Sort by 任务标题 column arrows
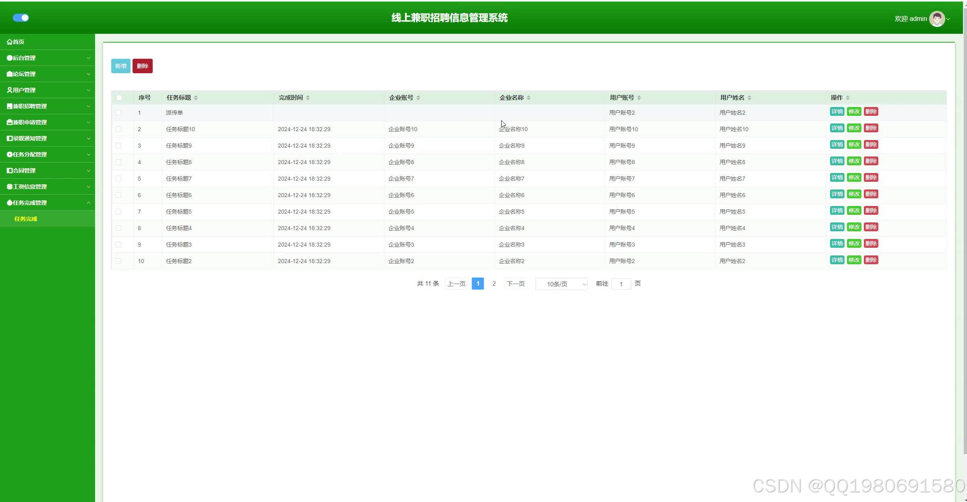Image resolution: width=967 pixels, height=502 pixels. click(196, 98)
